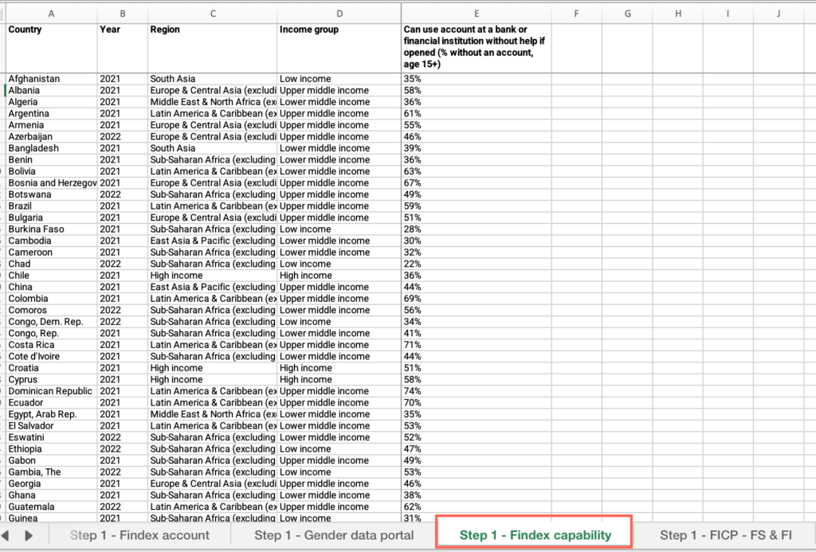
Task: Select Cambodia's East Asia & Pacific region cell
Action: point(212,241)
